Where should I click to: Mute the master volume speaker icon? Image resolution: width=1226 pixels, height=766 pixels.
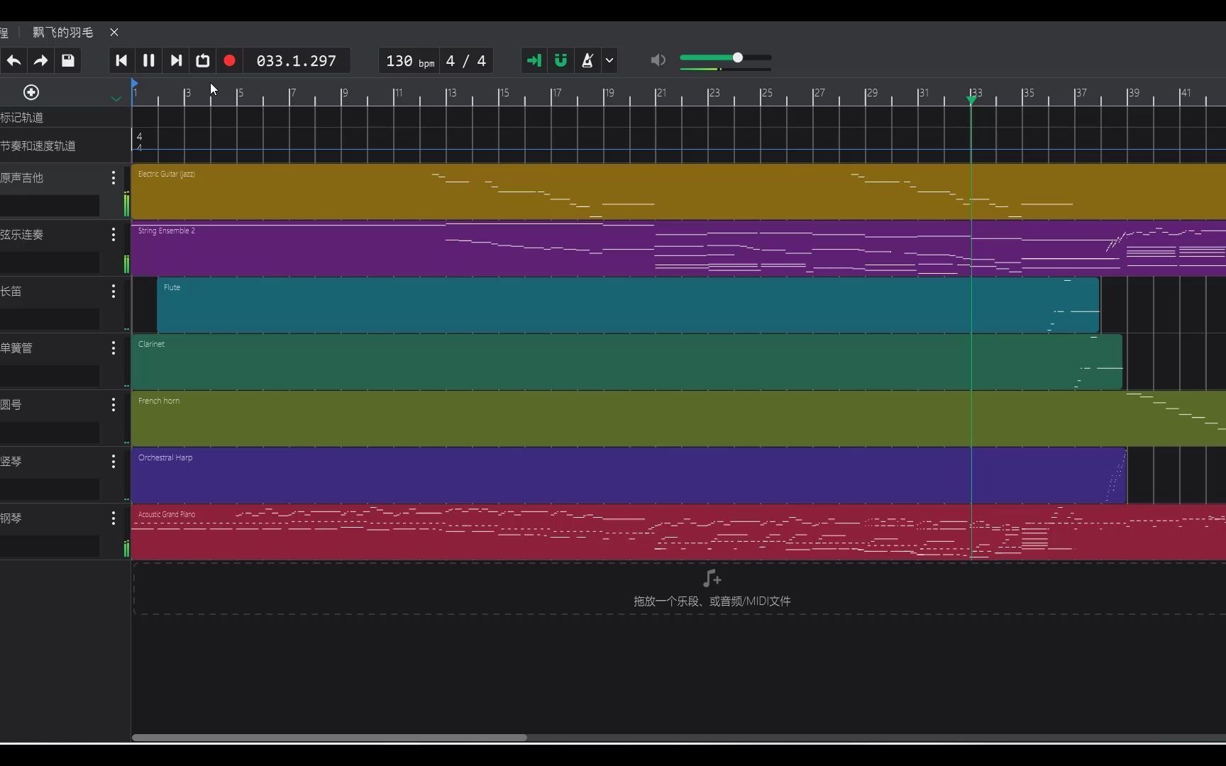pyautogui.click(x=658, y=60)
